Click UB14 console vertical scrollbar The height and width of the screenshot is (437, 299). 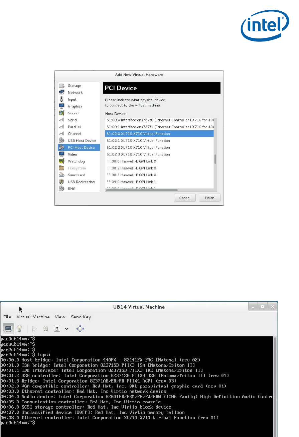point(276,387)
